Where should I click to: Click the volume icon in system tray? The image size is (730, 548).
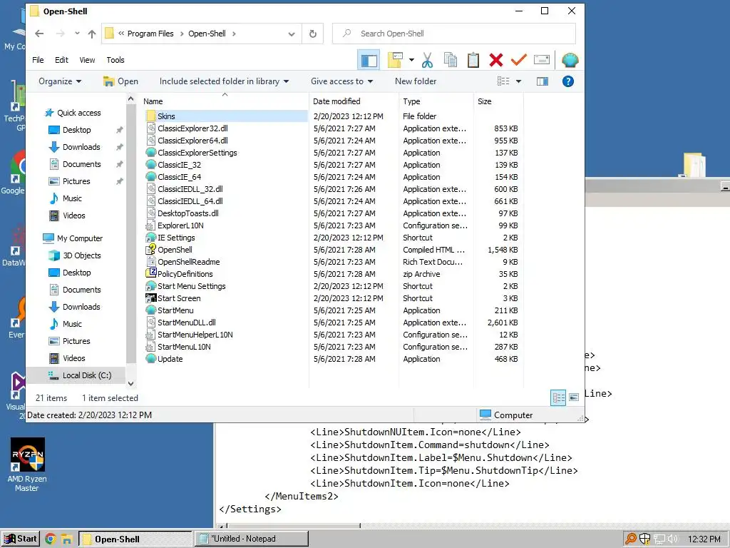click(673, 539)
